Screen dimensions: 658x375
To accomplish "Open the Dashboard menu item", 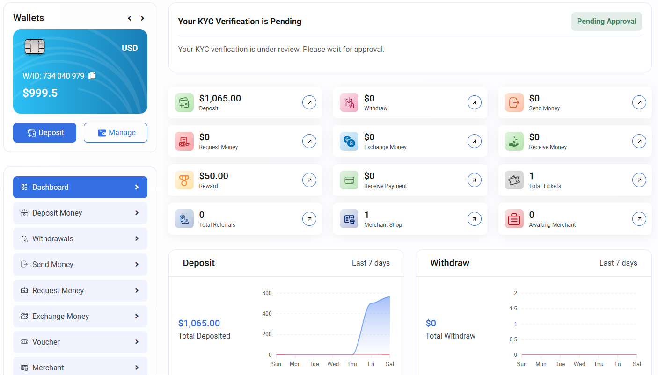I will point(80,187).
